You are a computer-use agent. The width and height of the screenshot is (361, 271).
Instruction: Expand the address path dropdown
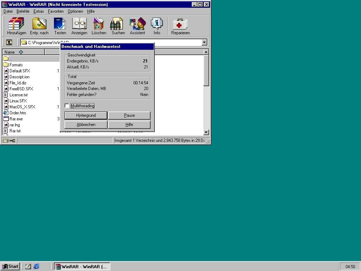coord(204,42)
